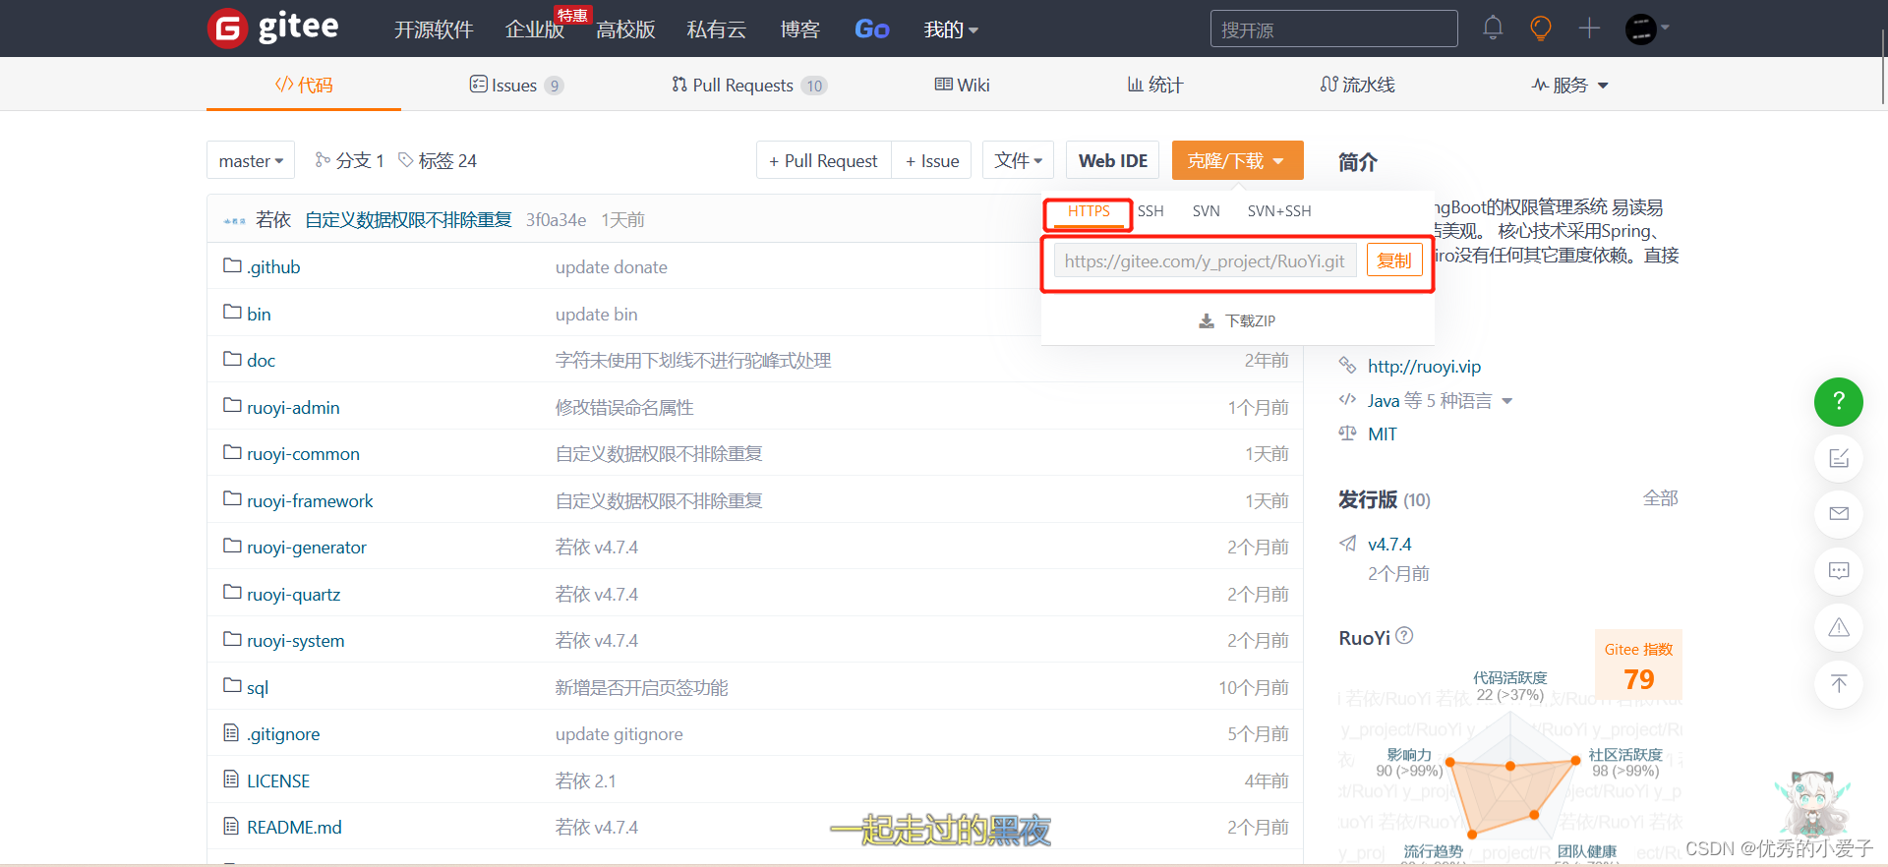Viewport: 1888px width, 867px height.
Task: Click 全部 to view all releases
Action: coord(1661,498)
